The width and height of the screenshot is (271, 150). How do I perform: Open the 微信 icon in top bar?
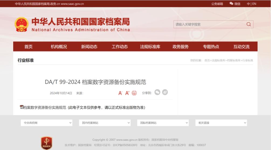pyautogui.click(x=231, y=4)
